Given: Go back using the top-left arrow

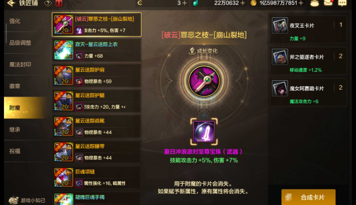Looking at the screenshot, I should pos(11,3).
